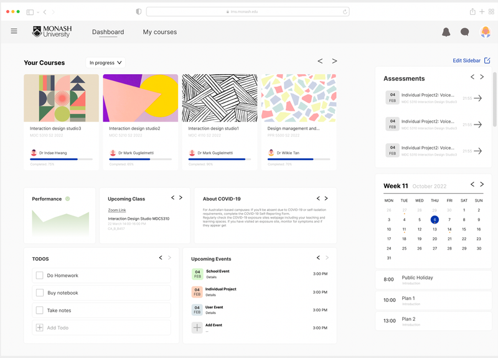Open the Zoom Link for upcoming class

click(117, 210)
